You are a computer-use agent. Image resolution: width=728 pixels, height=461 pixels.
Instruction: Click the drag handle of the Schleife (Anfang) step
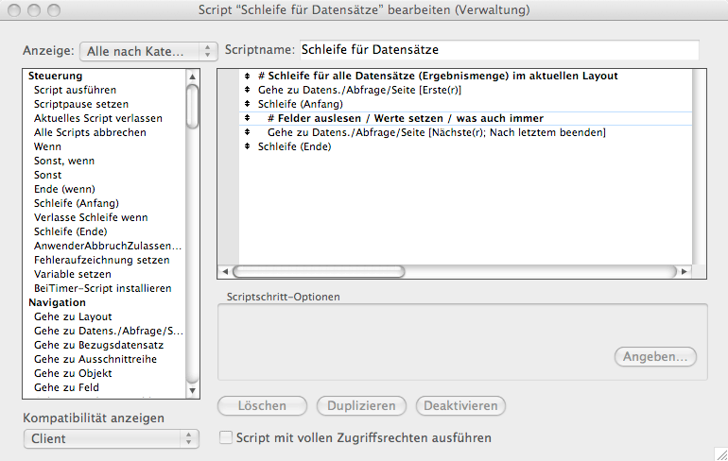point(247,104)
